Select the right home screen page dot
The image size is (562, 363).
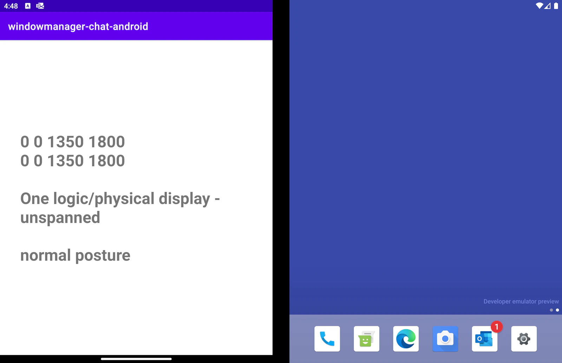557,310
